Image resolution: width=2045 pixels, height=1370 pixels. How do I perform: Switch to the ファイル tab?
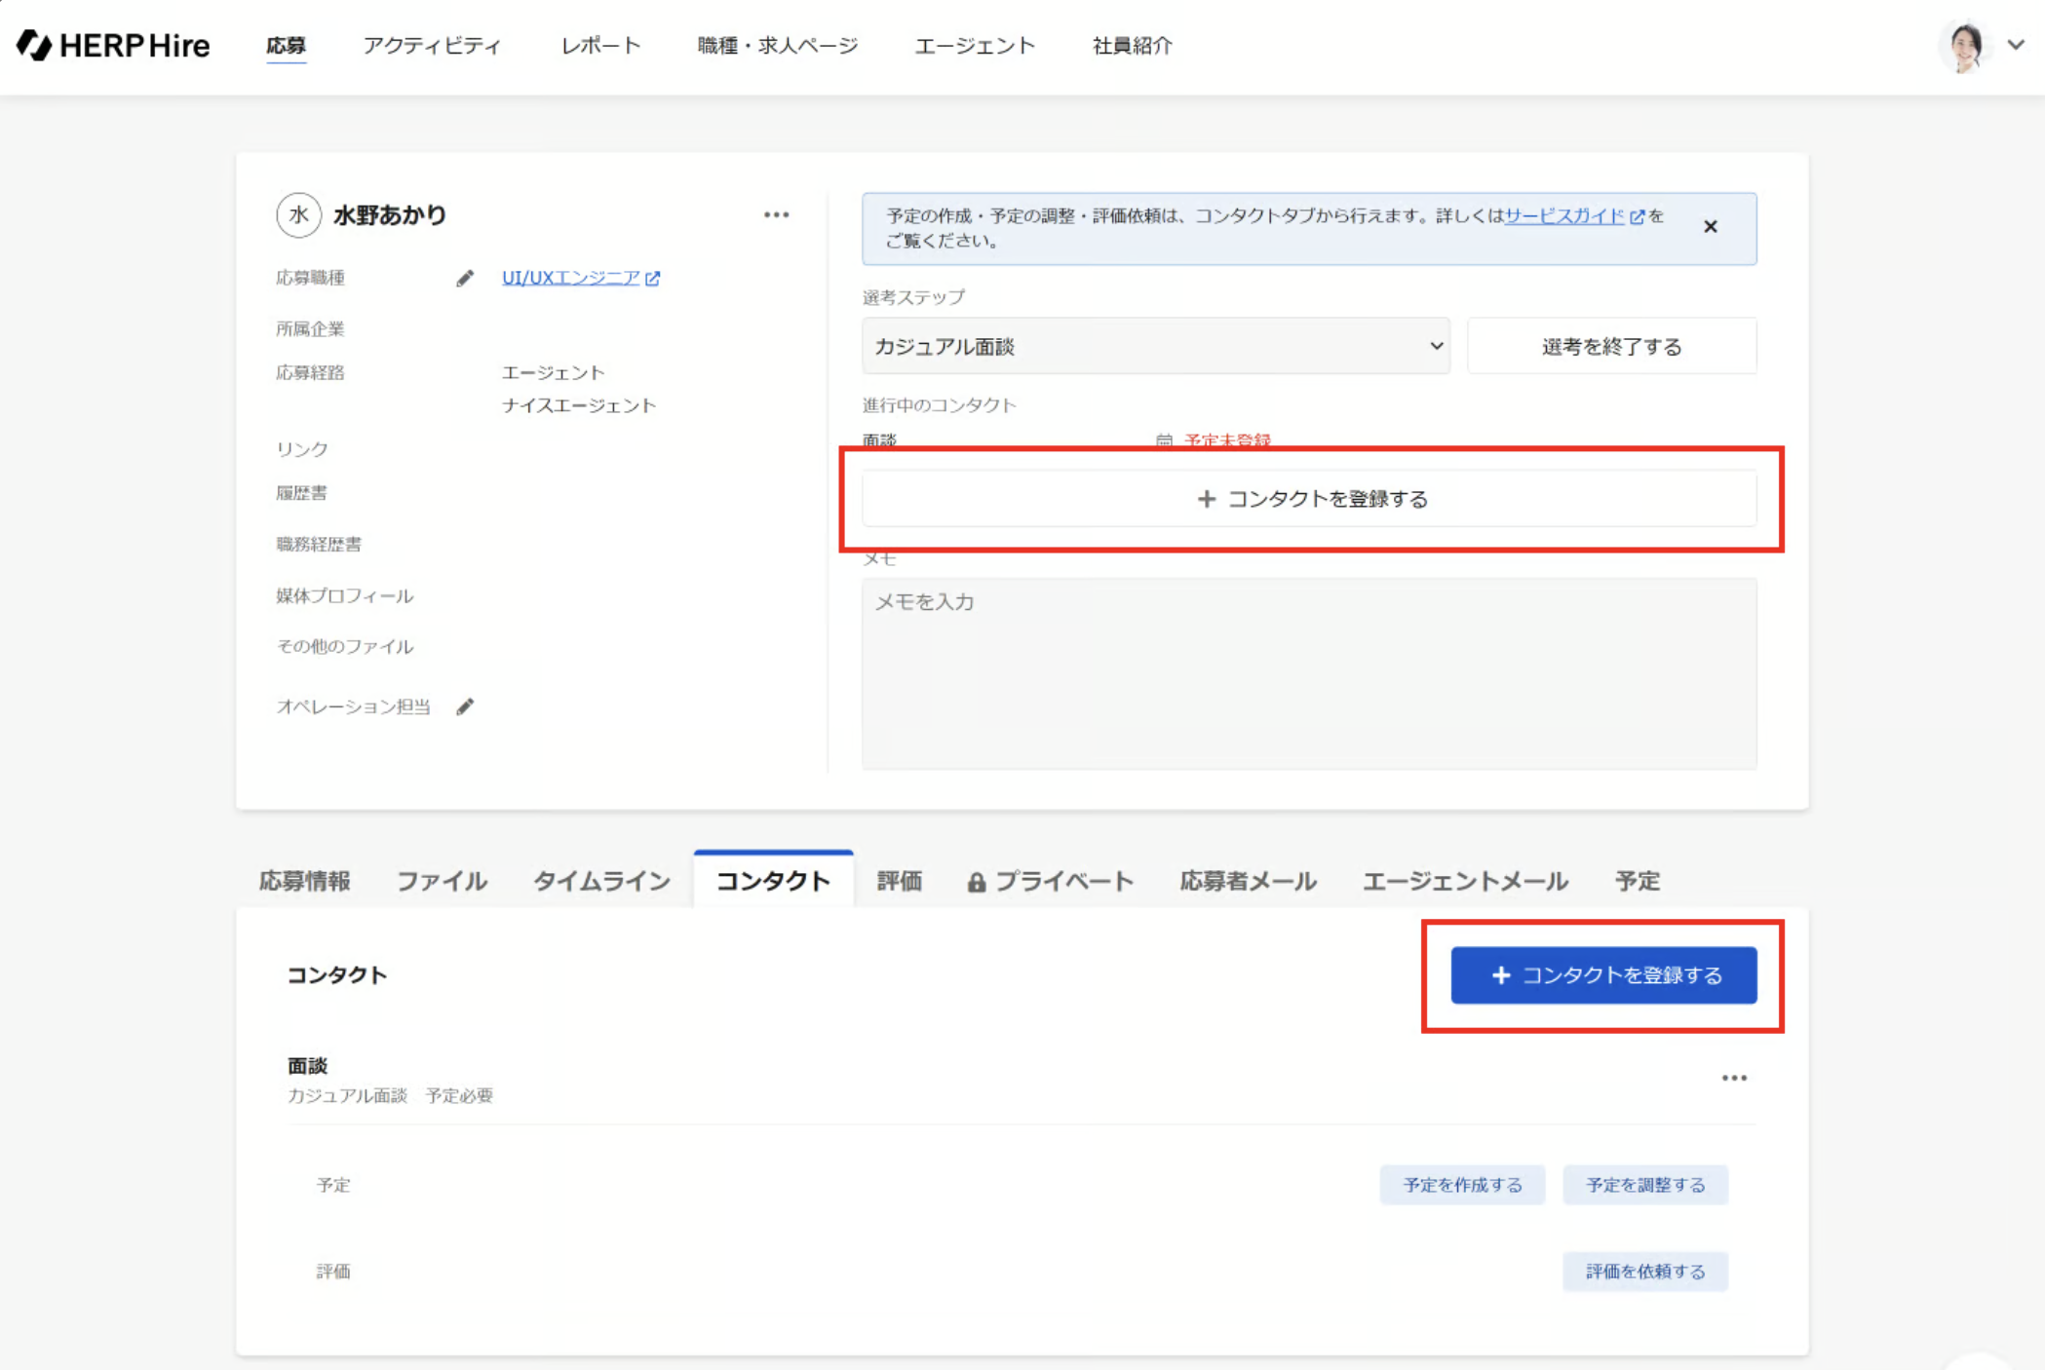[x=442, y=881]
